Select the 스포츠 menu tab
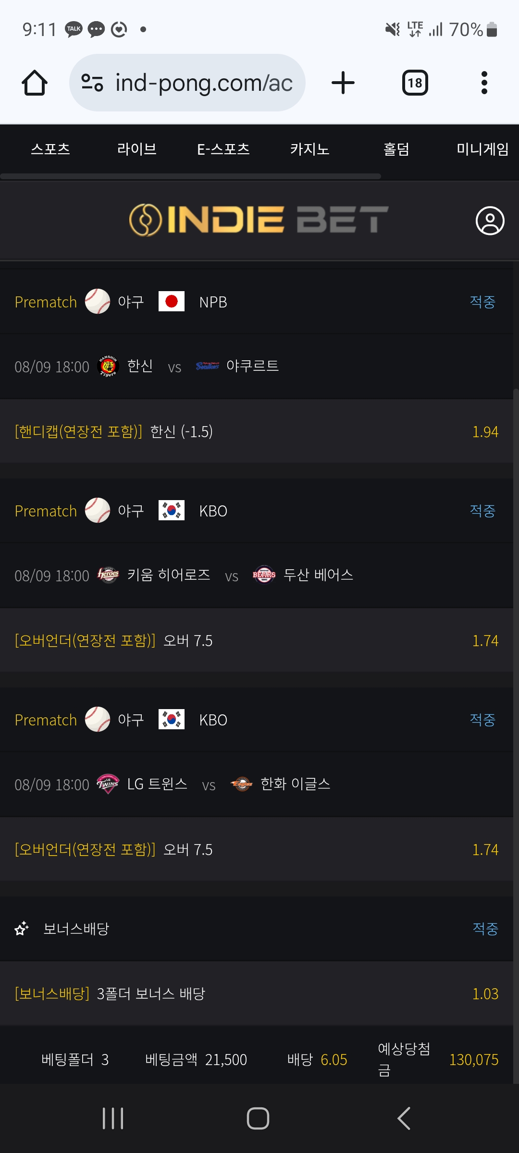519x1153 pixels. pyautogui.click(x=50, y=149)
